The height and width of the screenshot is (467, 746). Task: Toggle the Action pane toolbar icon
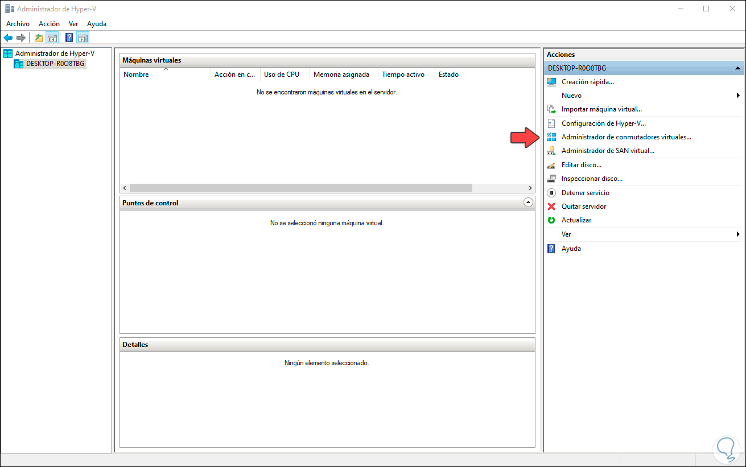(83, 38)
